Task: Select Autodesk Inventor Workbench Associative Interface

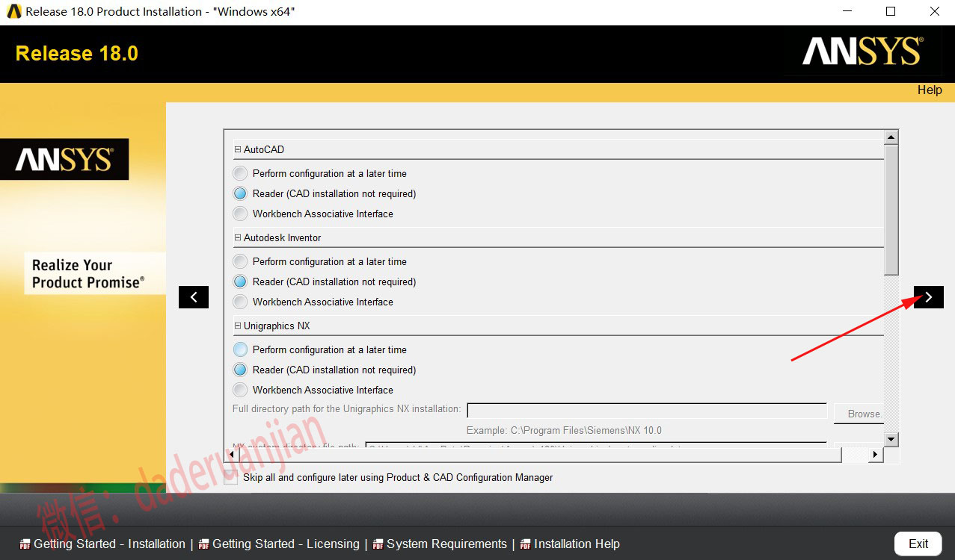Action: pyautogui.click(x=239, y=302)
